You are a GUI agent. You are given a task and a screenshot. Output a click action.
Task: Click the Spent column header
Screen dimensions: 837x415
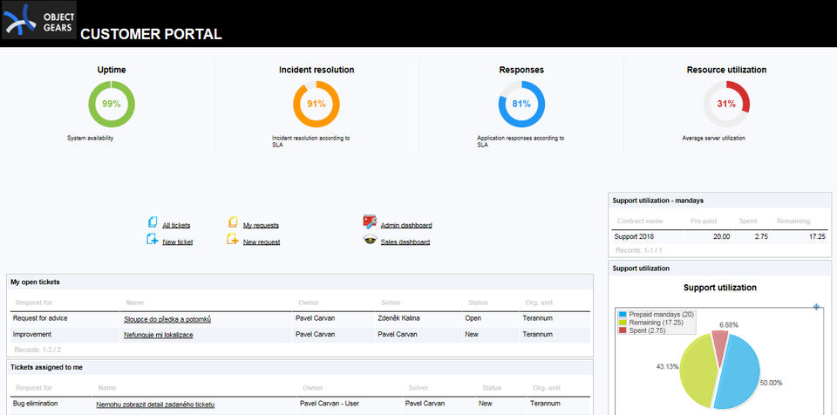[x=748, y=221]
